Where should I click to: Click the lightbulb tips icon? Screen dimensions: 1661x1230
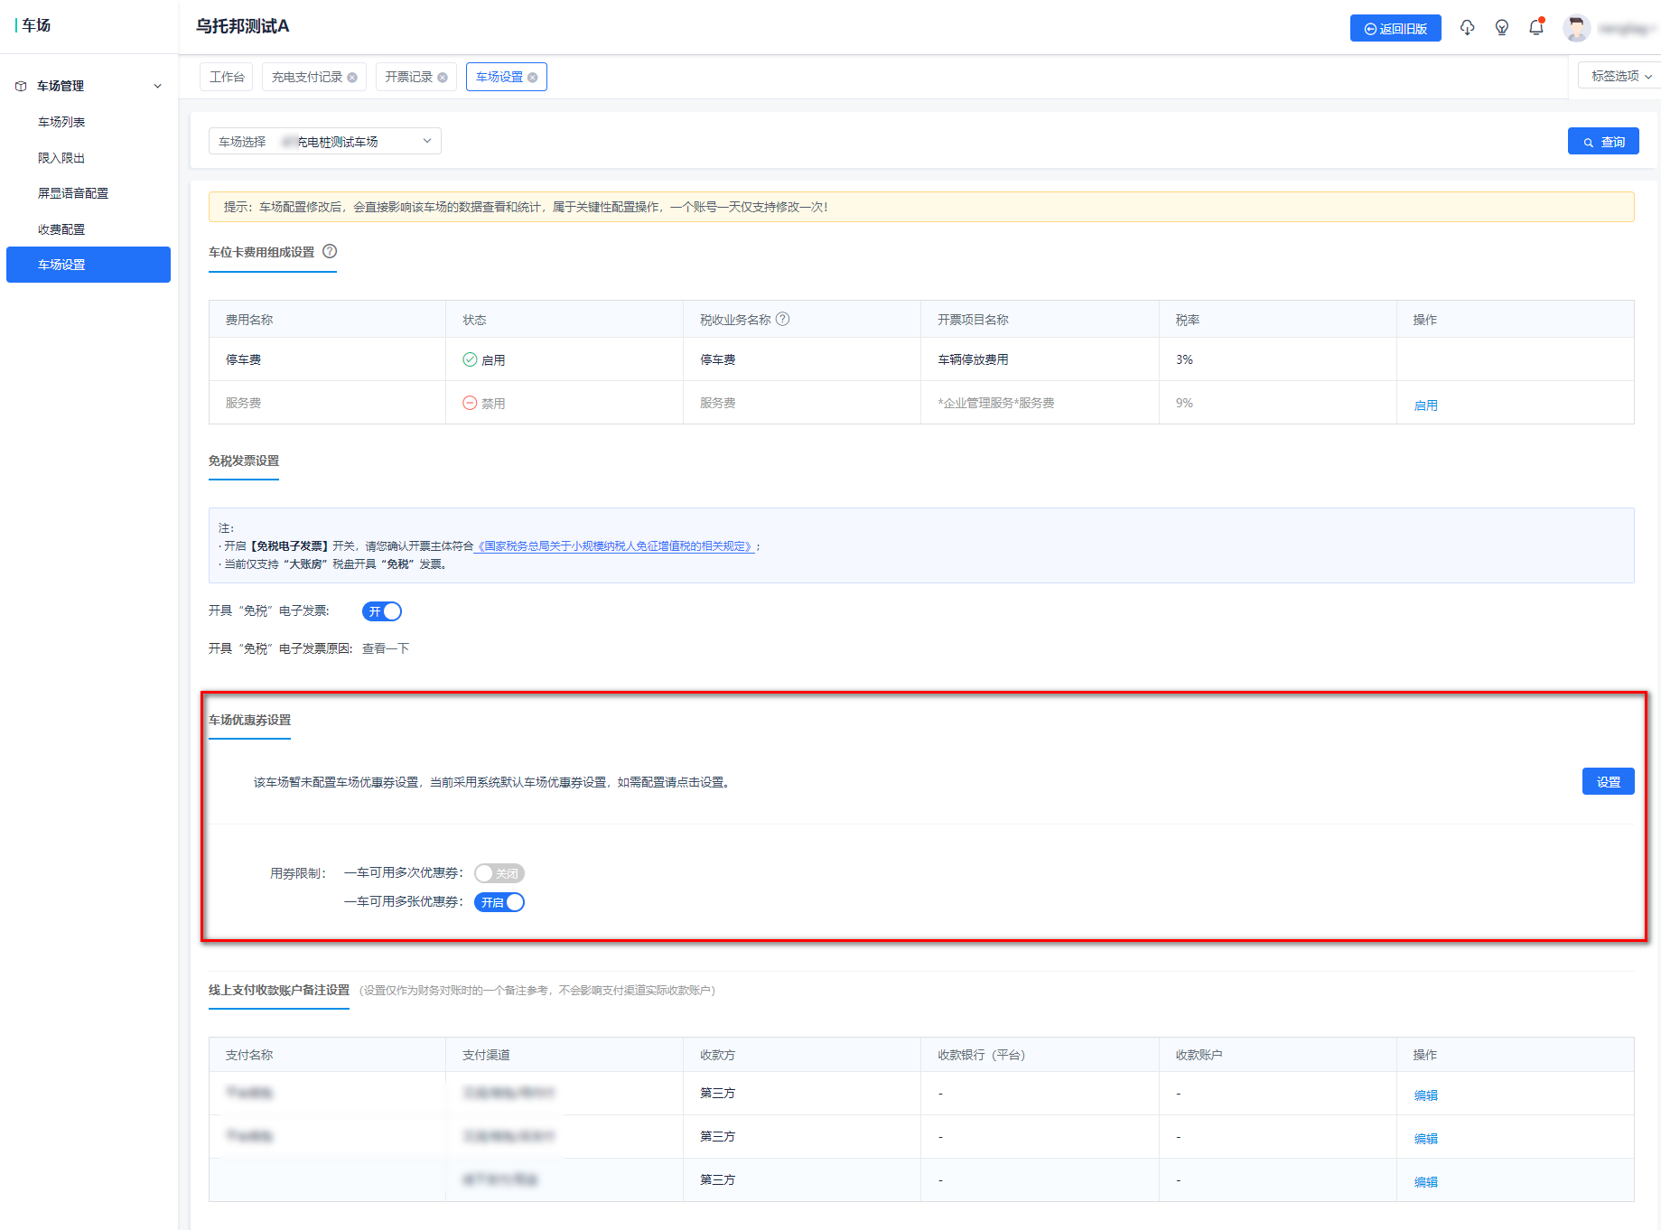[1502, 28]
